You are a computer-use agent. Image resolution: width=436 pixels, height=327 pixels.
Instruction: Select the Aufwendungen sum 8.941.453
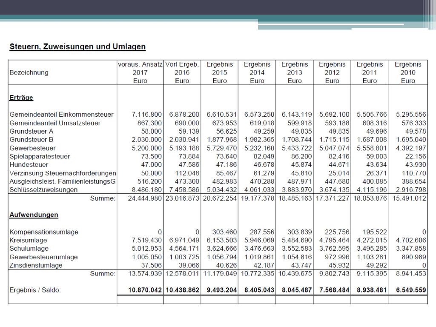pos(411,274)
